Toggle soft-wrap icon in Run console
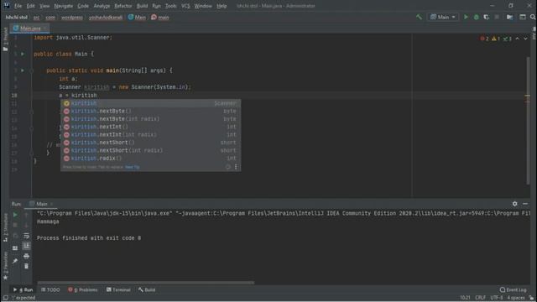 coord(26,236)
